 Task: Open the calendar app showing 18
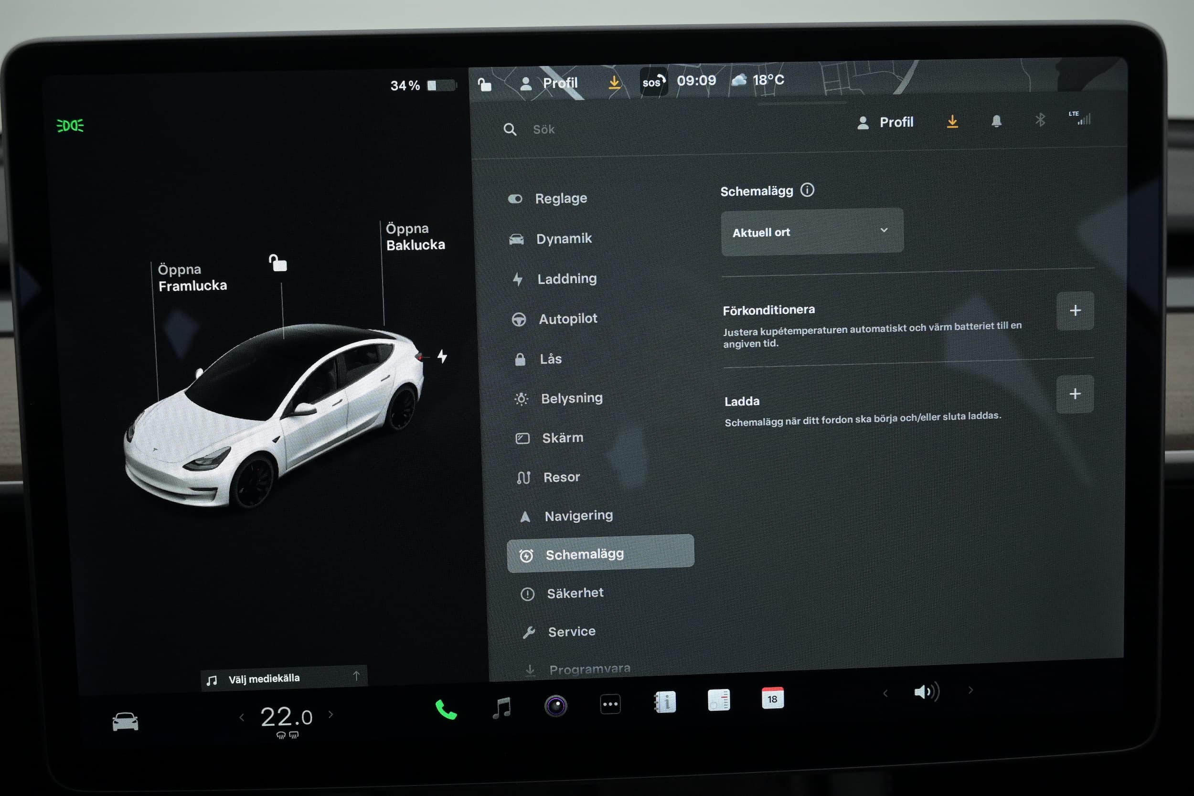pyautogui.click(x=773, y=698)
